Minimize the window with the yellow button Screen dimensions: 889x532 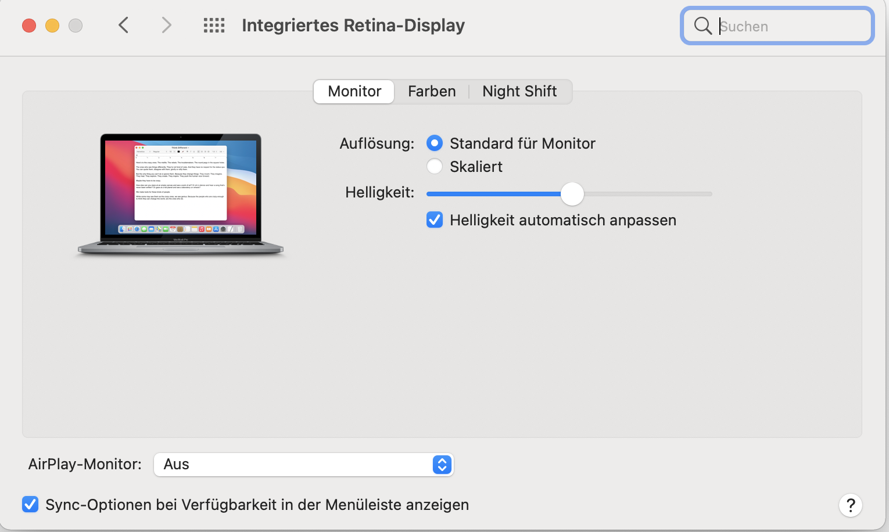(x=52, y=26)
